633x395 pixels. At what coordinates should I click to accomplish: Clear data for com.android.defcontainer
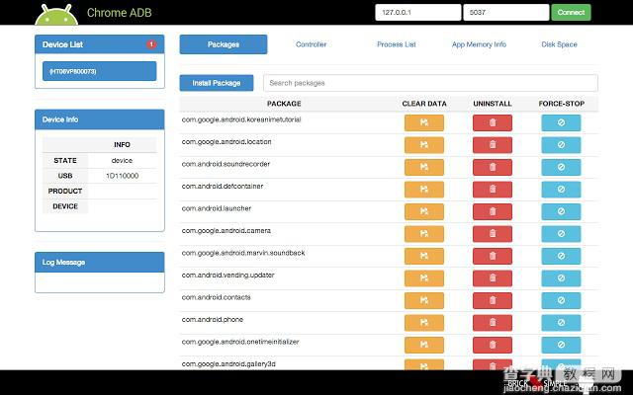tap(424, 190)
